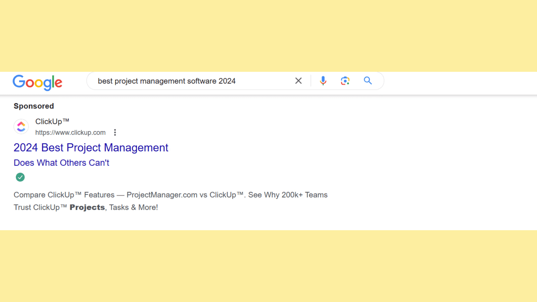Start voice search with microphone icon
The height and width of the screenshot is (302, 537).
tap(323, 81)
